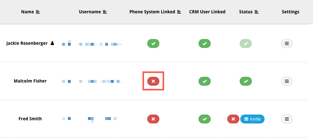Click Fred Smith's CRM User Linked checkmark
This screenshot has height=139, width=313.
tap(205, 119)
